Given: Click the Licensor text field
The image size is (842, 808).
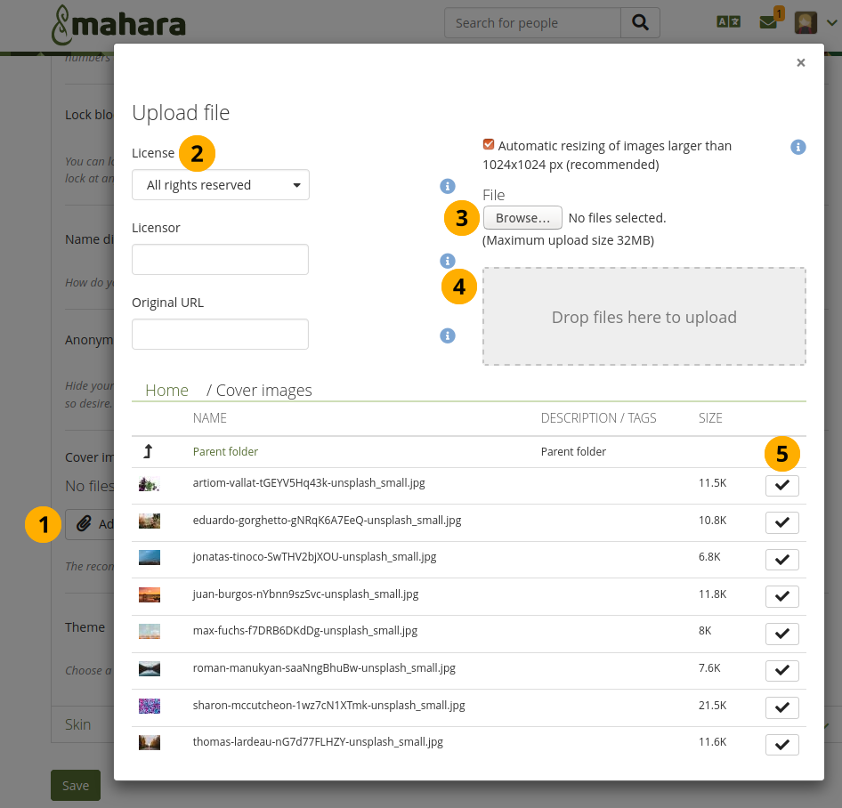Looking at the screenshot, I should click(220, 260).
